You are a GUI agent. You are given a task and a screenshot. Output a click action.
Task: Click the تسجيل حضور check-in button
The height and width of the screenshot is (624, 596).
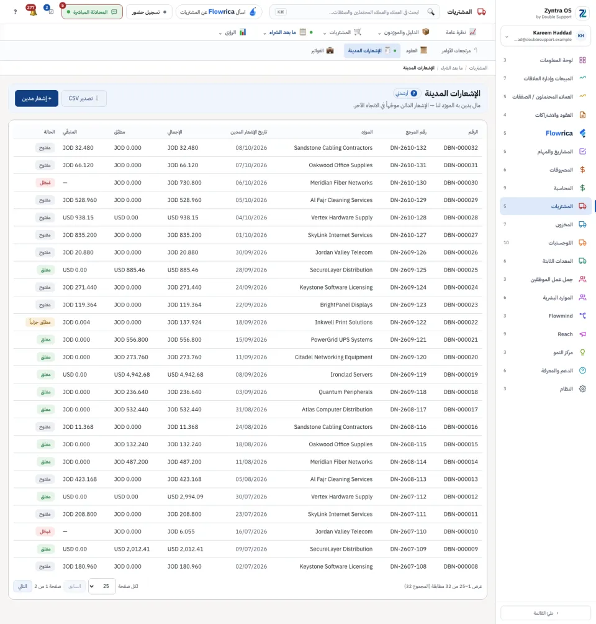pos(149,12)
